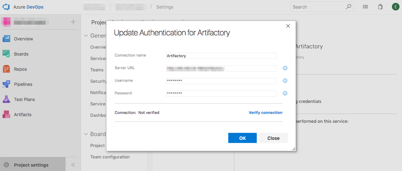The height and width of the screenshot is (171, 402).
Task: Click the Connection name input field
Action: pyautogui.click(x=221, y=55)
